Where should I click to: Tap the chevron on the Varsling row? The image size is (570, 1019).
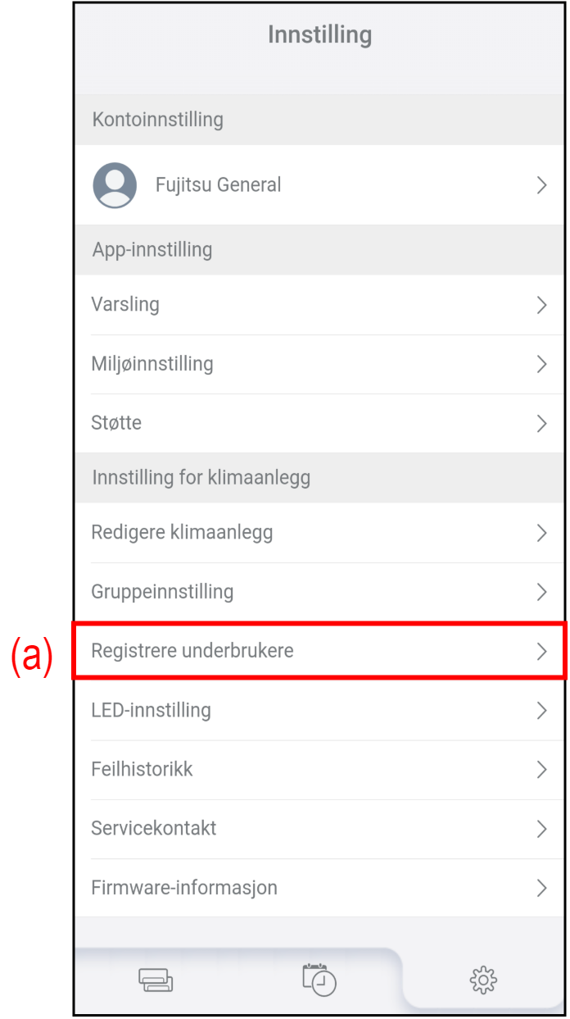click(541, 305)
